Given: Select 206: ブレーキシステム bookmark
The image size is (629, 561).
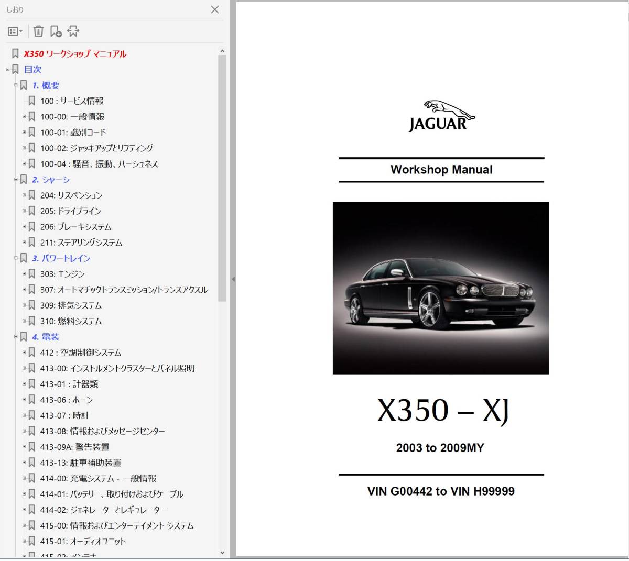Looking at the screenshot, I should [76, 227].
